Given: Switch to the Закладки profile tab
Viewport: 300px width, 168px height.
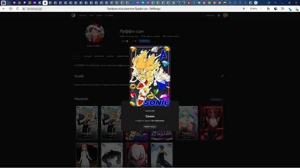Looking at the screenshot, I should (x=87, y=56).
